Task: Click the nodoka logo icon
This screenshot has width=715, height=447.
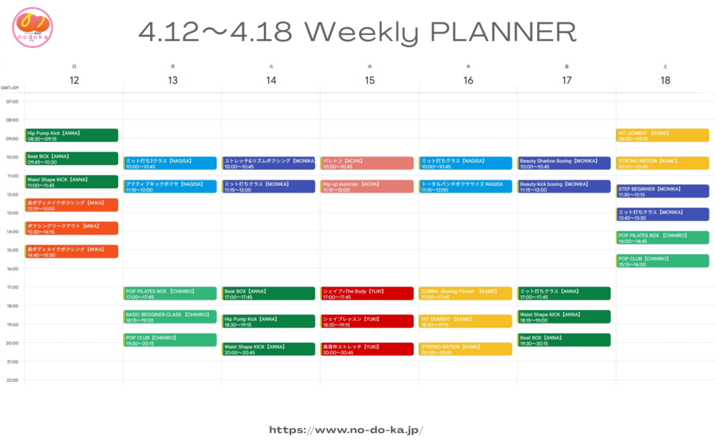Action: point(33,28)
